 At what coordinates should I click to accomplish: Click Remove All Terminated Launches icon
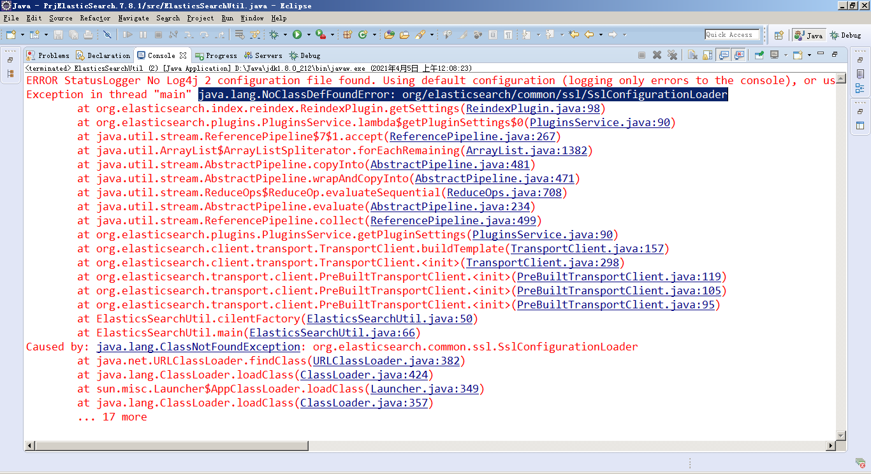(x=672, y=55)
